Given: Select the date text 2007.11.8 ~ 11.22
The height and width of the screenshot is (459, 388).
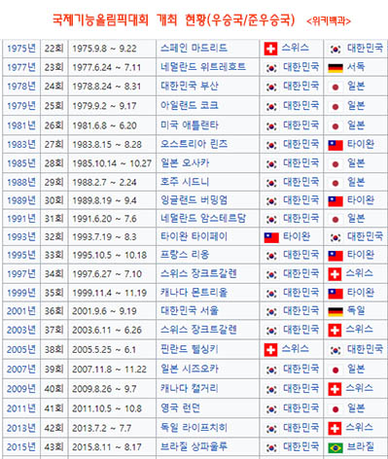Looking at the screenshot, I should pyautogui.click(x=110, y=370).
